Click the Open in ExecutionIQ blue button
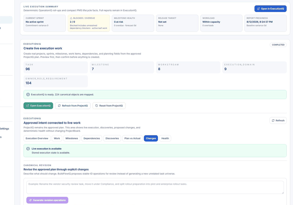Image resolution: width=293 pixels, height=205 pixels. coord(270,9)
